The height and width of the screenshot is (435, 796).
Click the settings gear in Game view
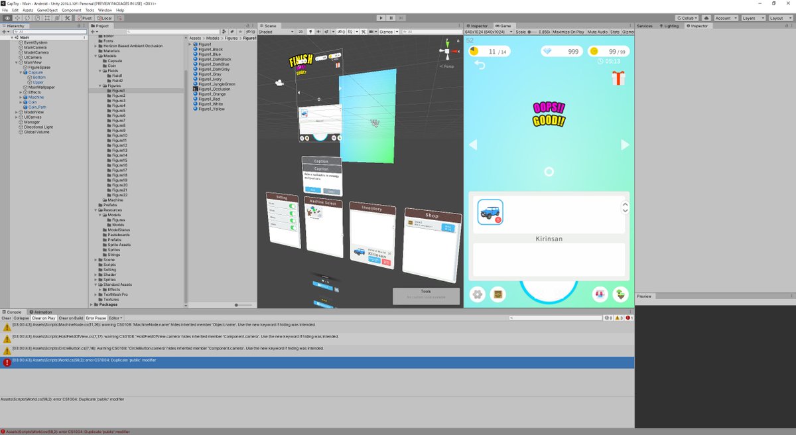476,294
